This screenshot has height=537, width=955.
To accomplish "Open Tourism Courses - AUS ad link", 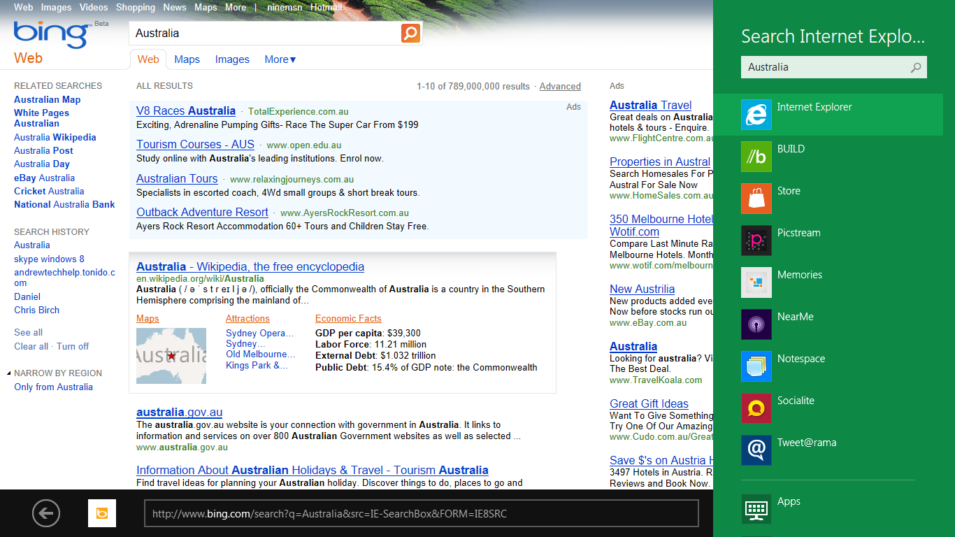I will pyautogui.click(x=195, y=144).
